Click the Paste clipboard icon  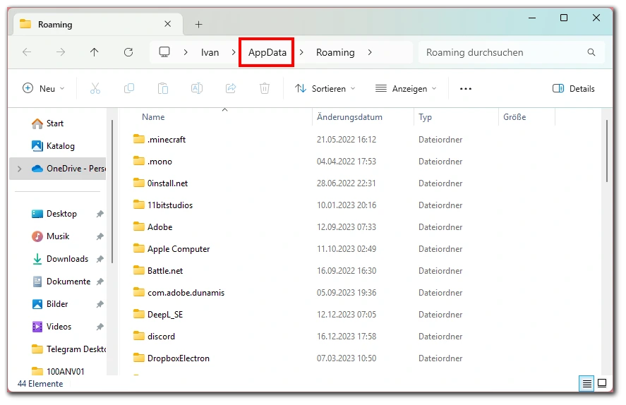(x=163, y=89)
